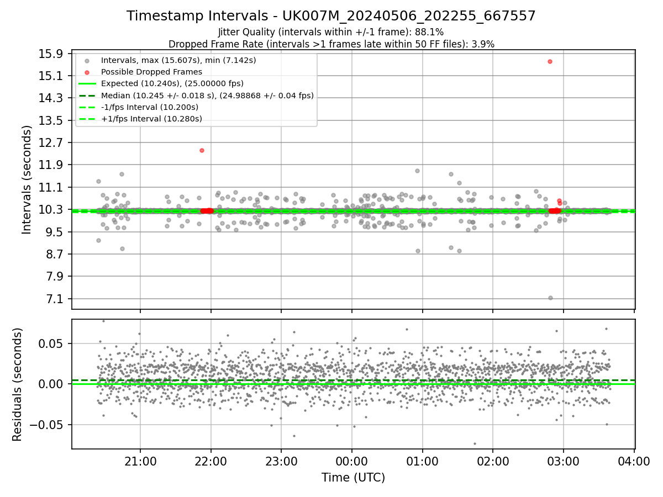This screenshot has height=497, width=663.
Task: Click the Residuals (seconds) axis label
Action: [18, 384]
